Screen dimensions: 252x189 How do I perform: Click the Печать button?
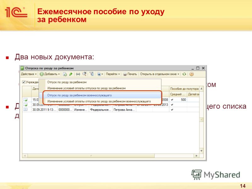(130, 74)
